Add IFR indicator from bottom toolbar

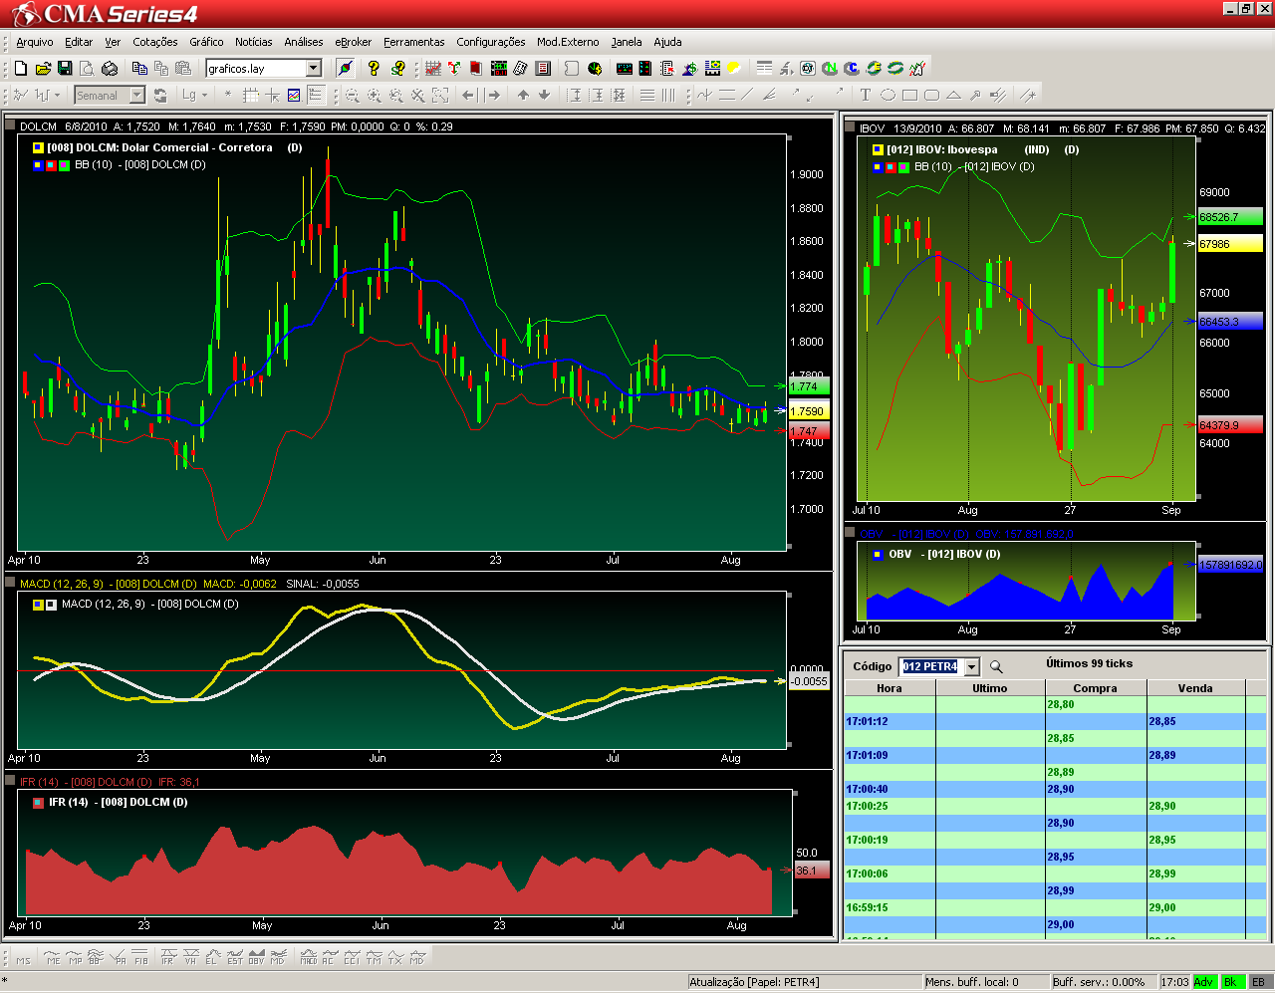[167, 959]
